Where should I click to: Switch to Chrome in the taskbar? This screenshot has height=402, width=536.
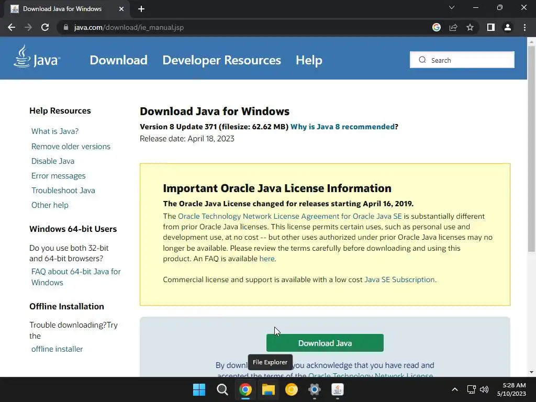click(245, 389)
